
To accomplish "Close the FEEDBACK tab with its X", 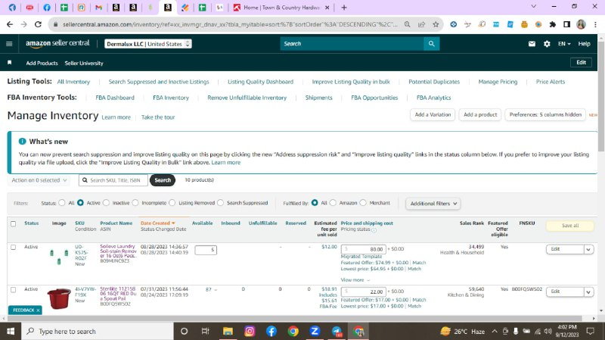I will coord(39,310).
